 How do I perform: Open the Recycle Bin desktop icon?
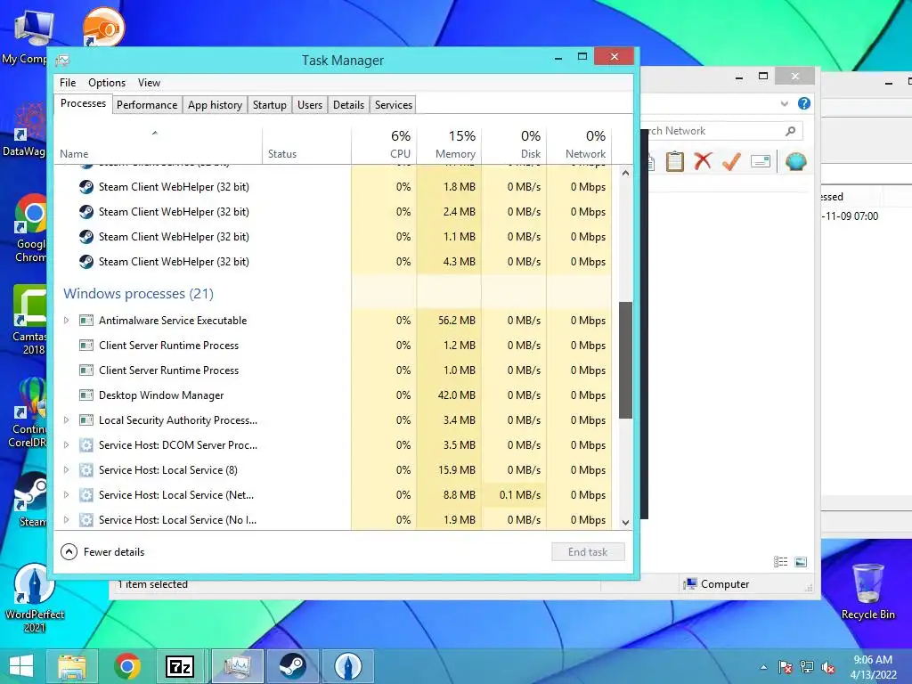pyautogui.click(x=867, y=591)
